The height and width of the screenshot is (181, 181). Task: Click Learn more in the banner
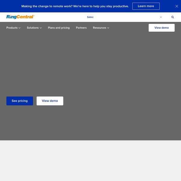[146, 6]
